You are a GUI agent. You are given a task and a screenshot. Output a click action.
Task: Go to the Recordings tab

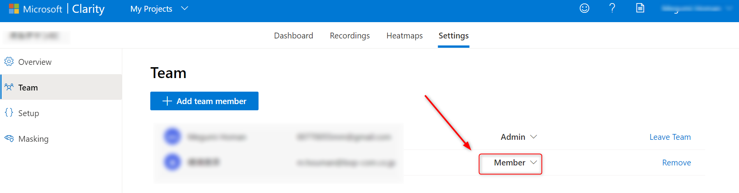350,36
